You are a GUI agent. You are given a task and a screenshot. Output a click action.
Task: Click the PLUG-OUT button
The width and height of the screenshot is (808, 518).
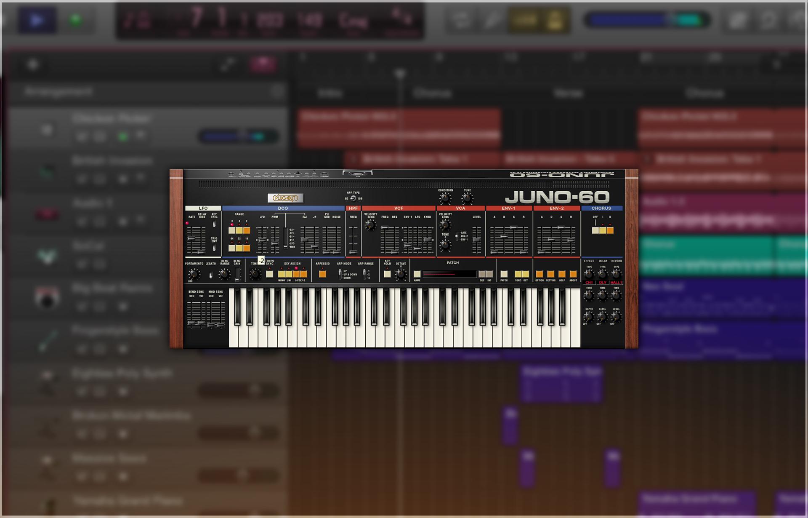click(285, 198)
